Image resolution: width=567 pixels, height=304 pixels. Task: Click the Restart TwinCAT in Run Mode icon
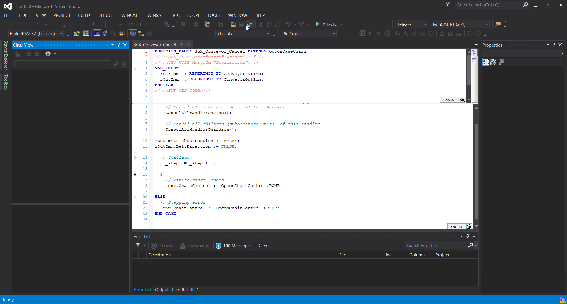(86, 34)
